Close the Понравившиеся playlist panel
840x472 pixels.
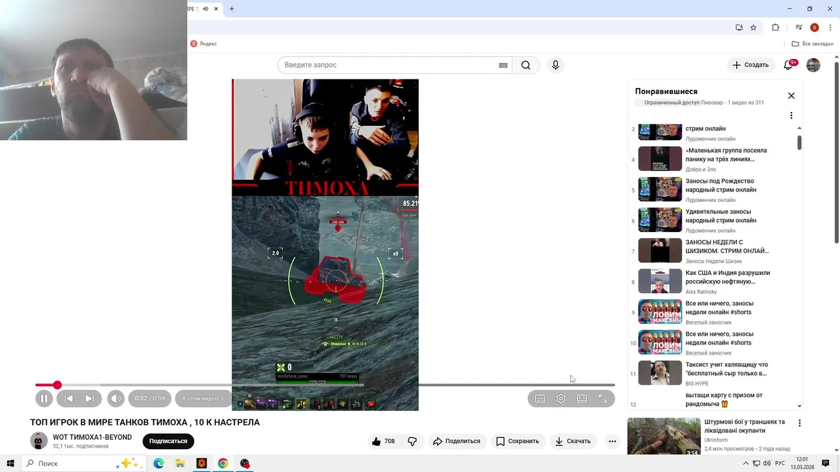pos(791,96)
